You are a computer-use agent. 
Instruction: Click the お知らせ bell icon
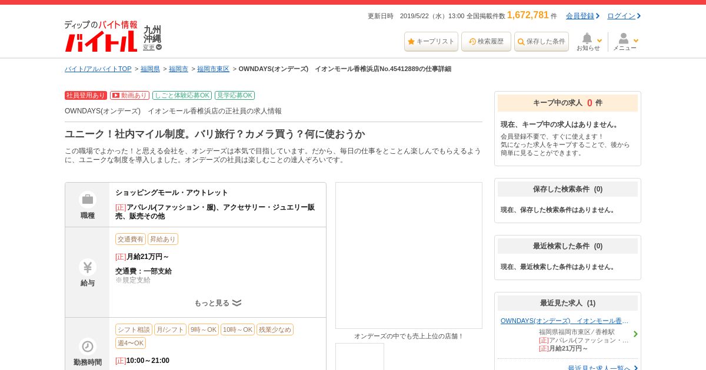tap(587, 39)
